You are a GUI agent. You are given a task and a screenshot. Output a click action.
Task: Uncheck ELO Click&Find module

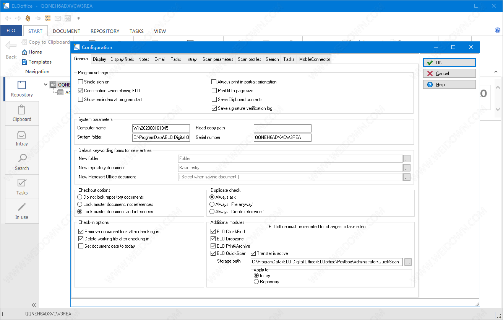[x=213, y=232]
